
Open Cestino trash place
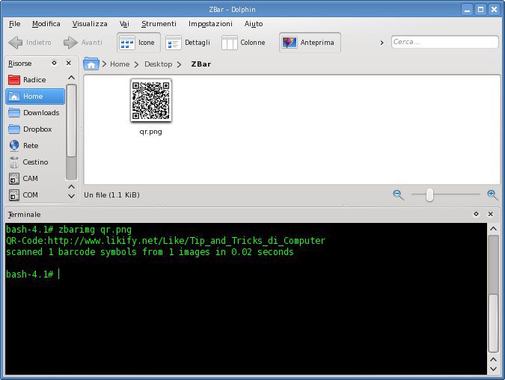point(34,162)
